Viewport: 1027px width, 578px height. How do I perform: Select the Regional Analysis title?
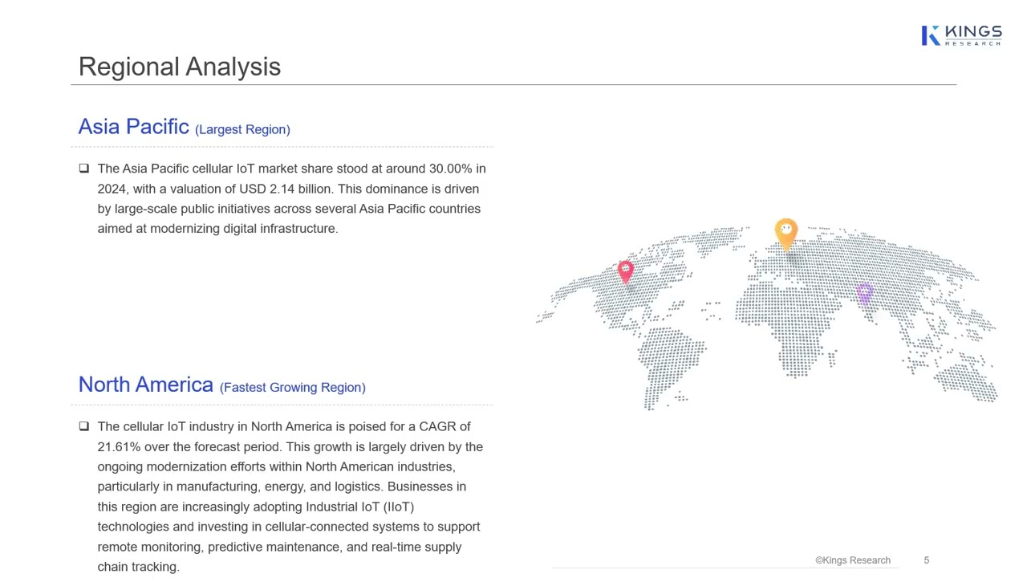click(180, 67)
